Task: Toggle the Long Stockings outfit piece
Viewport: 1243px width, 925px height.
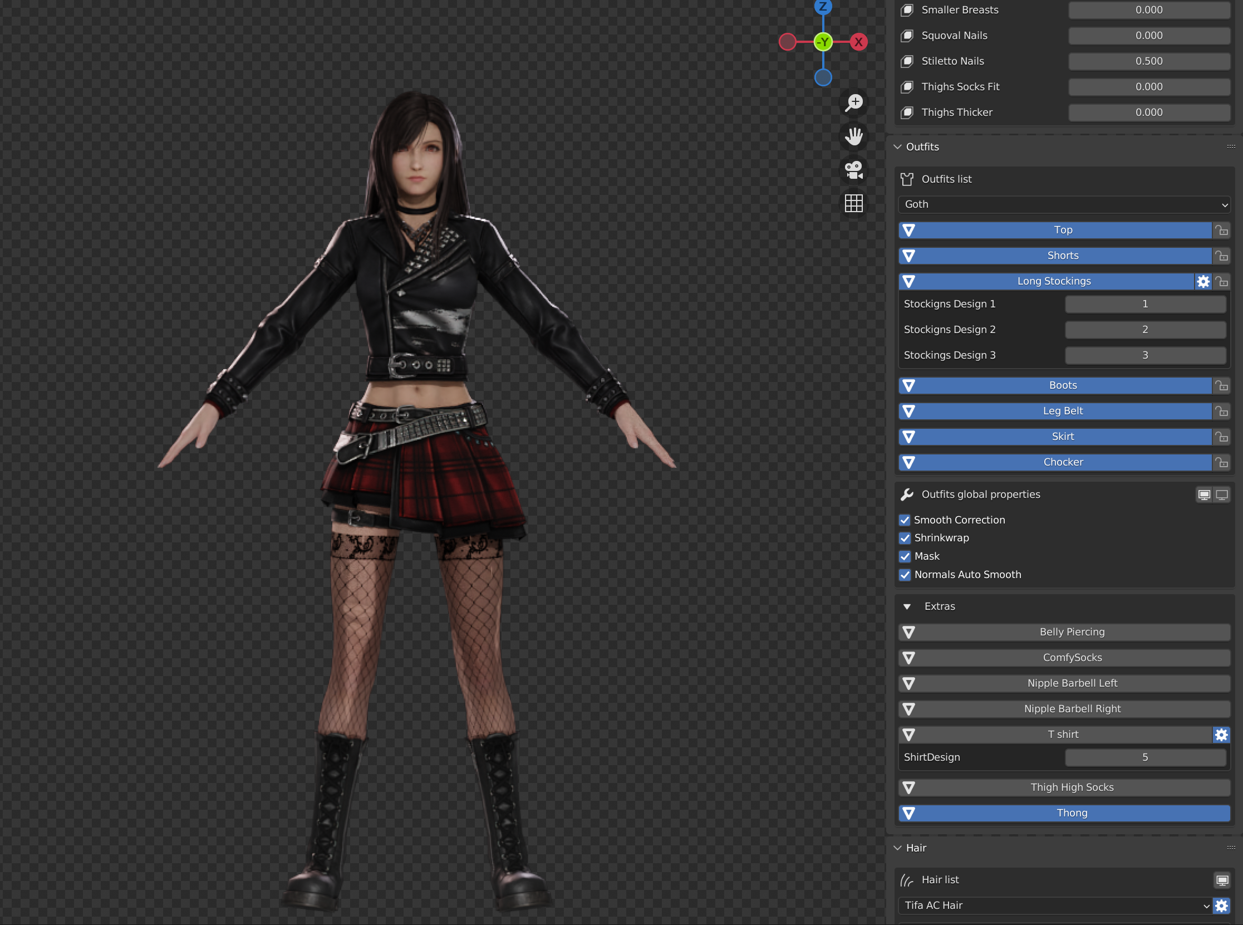Action: click(1046, 281)
